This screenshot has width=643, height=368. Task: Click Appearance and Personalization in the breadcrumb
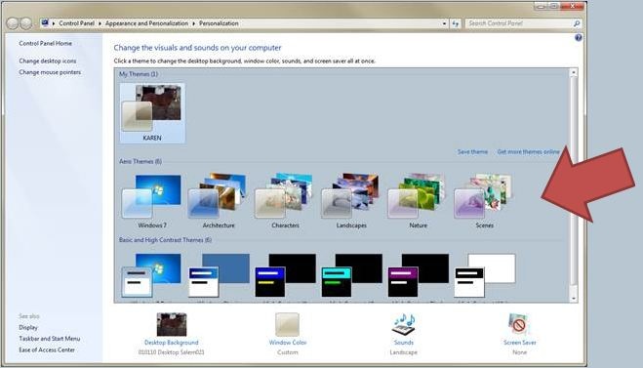coord(146,23)
